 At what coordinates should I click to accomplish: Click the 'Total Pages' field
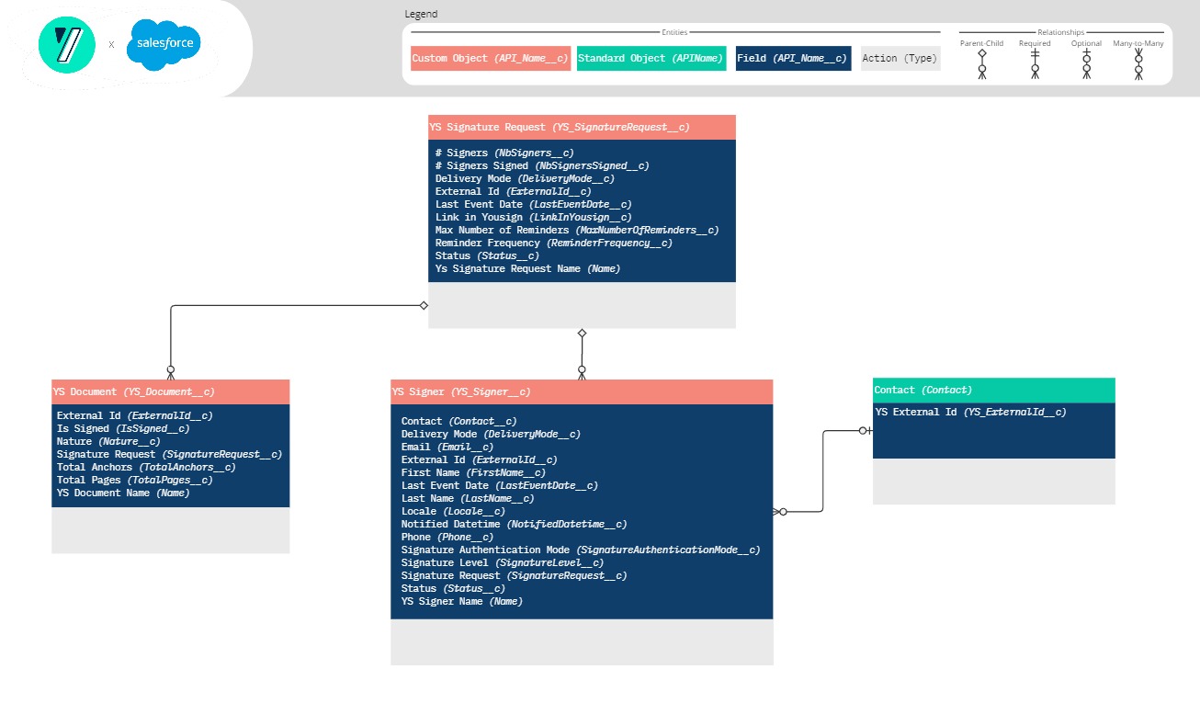[x=135, y=480]
